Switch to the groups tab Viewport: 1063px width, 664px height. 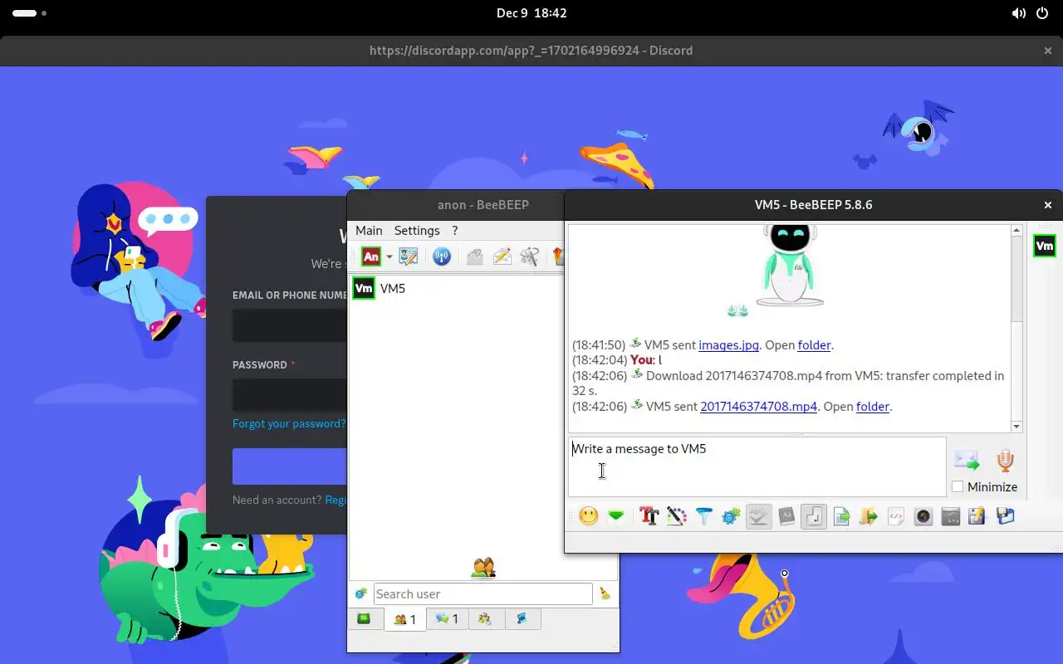tap(485, 619)
